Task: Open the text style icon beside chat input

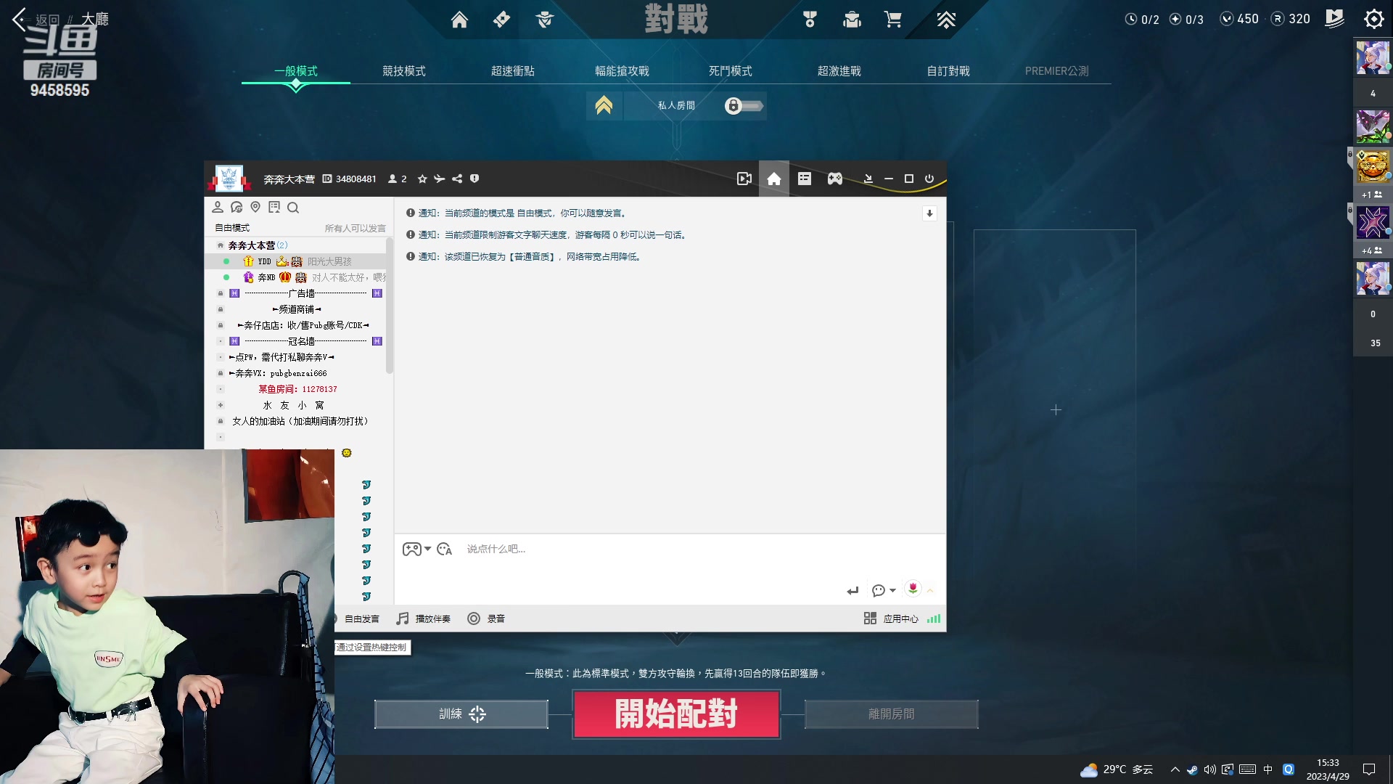Action: pos(445,550)
